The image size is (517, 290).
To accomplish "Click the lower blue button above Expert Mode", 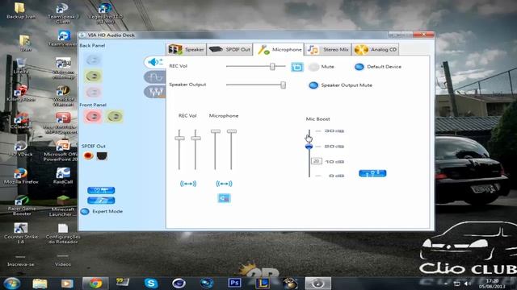I will coord(101,201).
